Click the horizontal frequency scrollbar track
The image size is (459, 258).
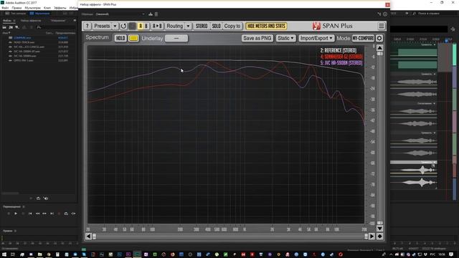coord(230,236)
